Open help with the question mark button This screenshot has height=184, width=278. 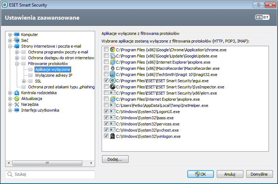(x=258, y=5)
